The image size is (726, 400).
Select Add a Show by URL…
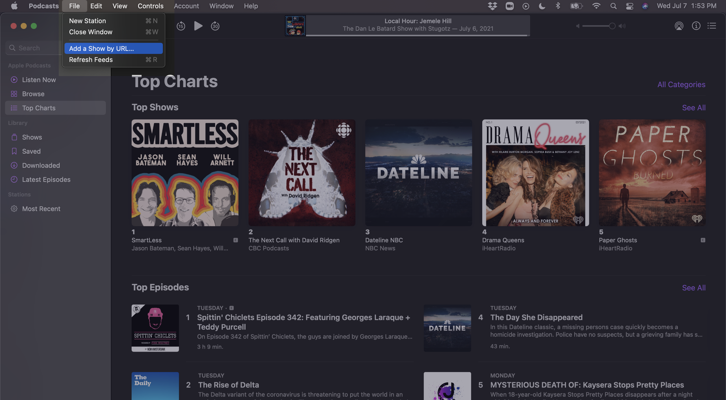coord(113,48)
